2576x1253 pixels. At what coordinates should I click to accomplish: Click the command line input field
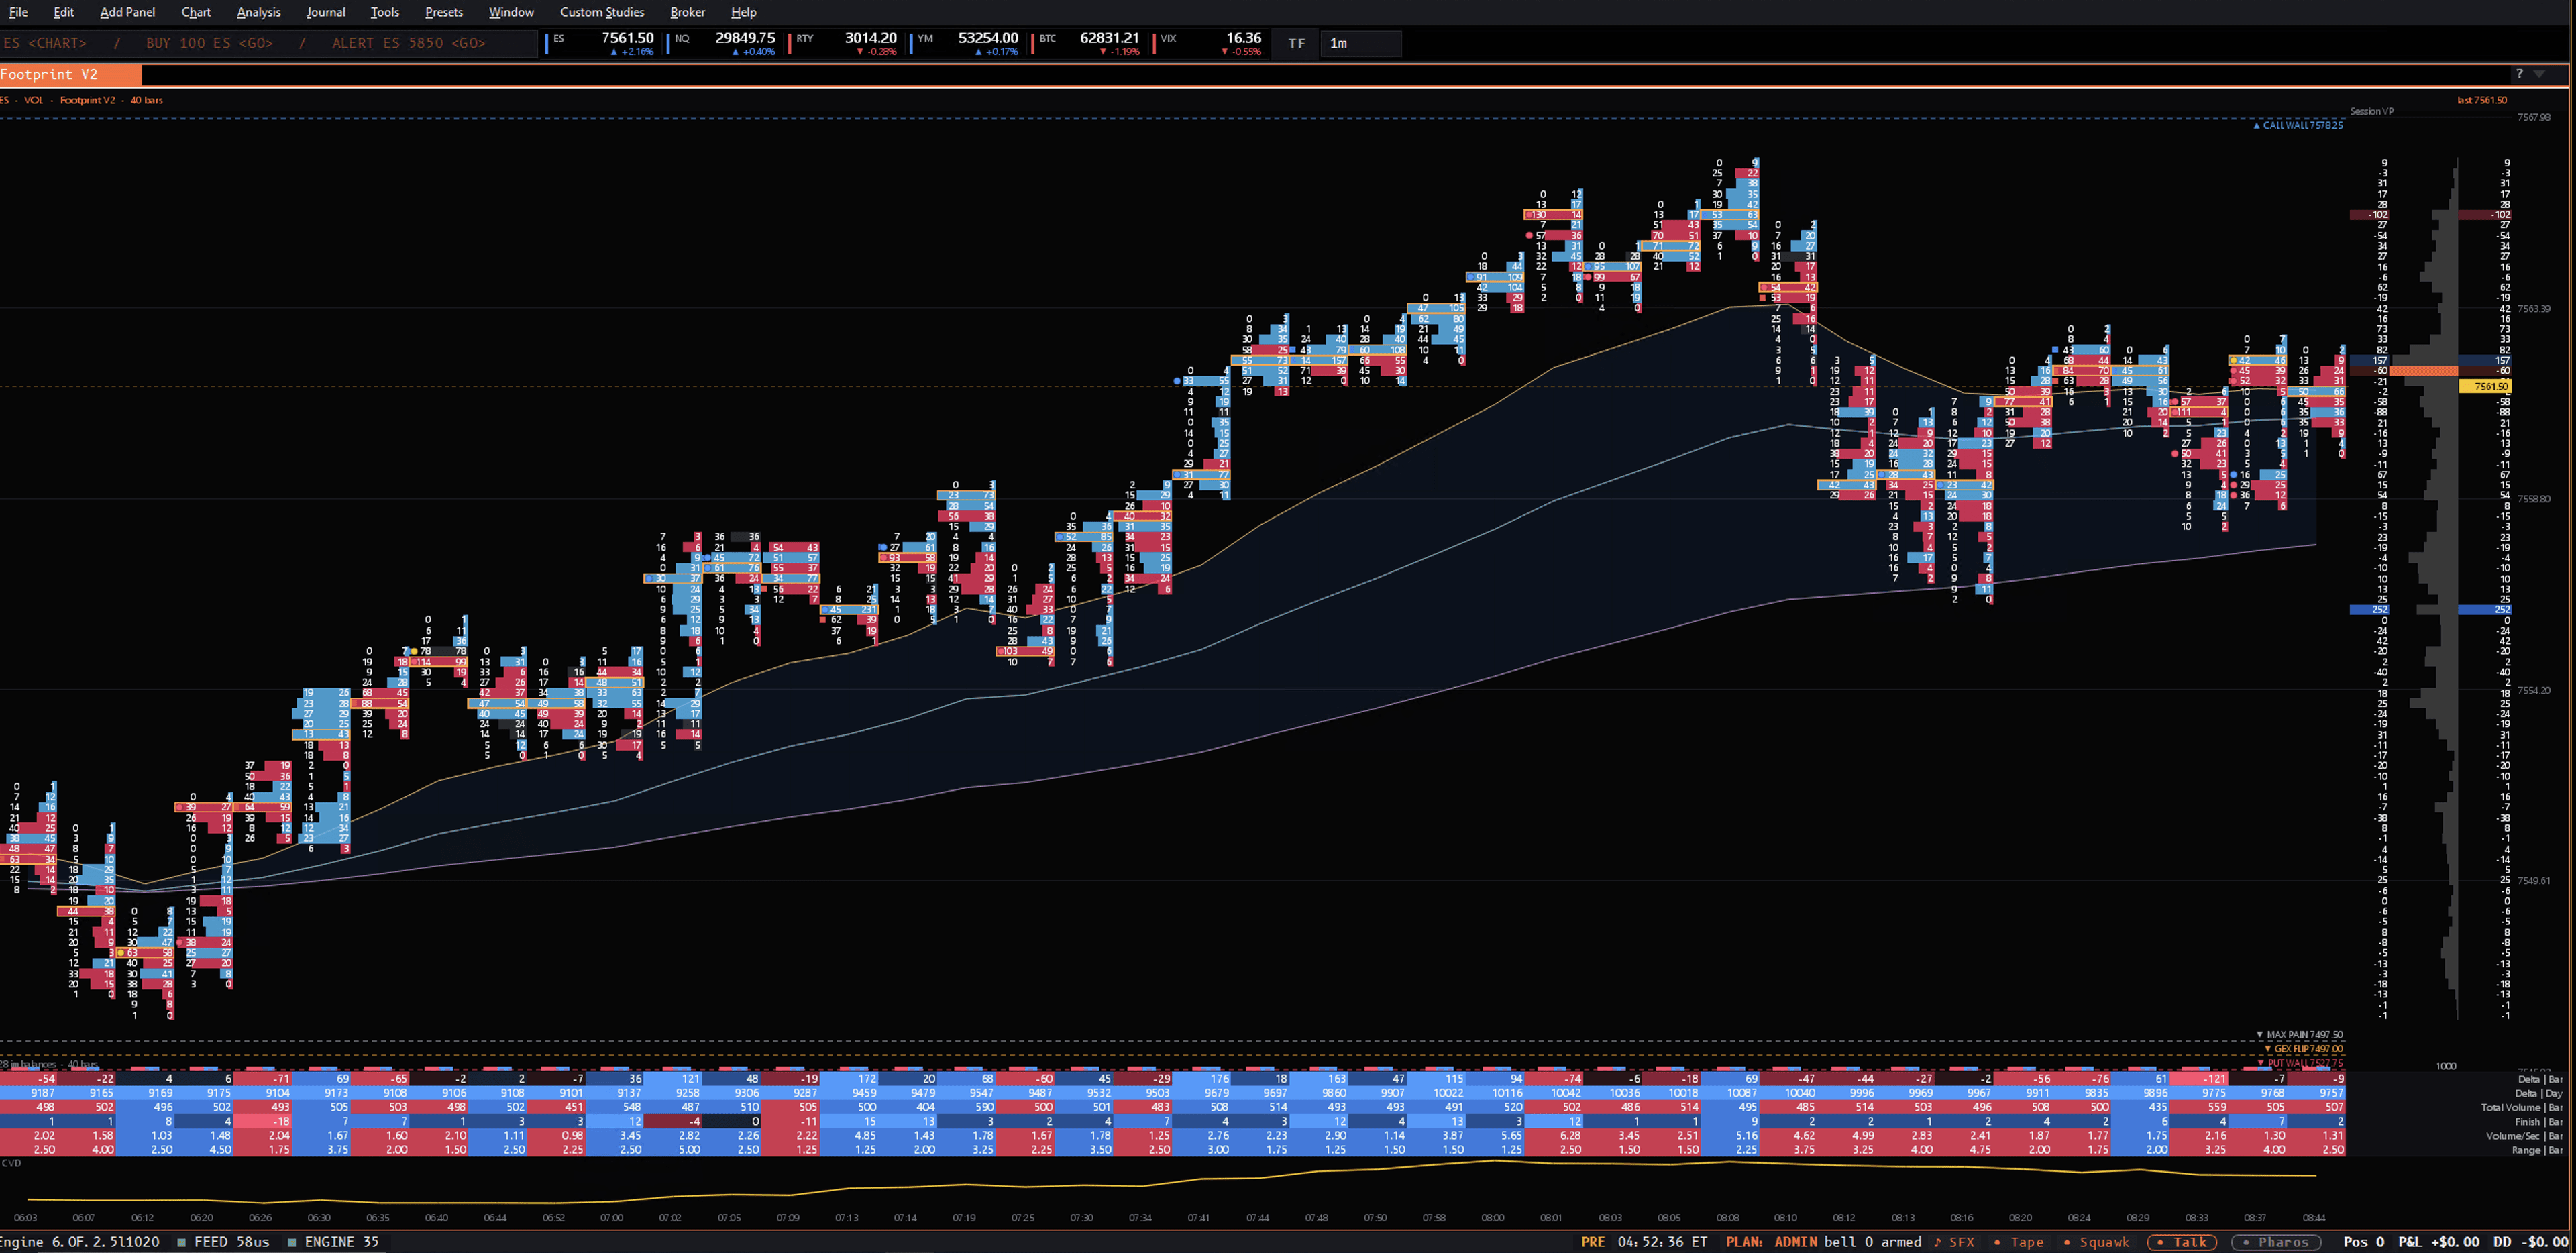(268, 43)
